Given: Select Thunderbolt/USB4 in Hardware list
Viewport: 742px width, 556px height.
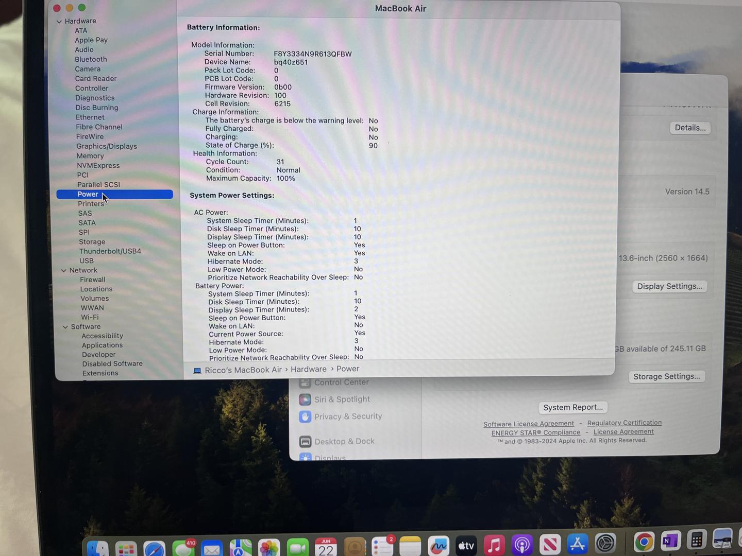Looking at the screenshot, I should [x=110, y=251].
